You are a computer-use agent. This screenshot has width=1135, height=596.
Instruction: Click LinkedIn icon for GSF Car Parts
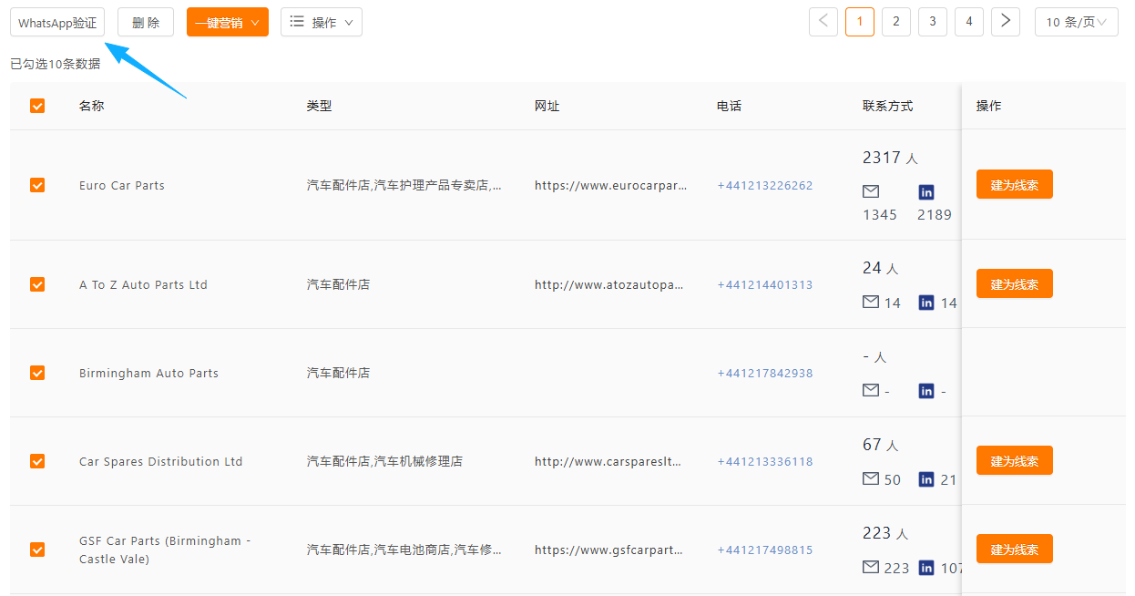pos(926,568)
